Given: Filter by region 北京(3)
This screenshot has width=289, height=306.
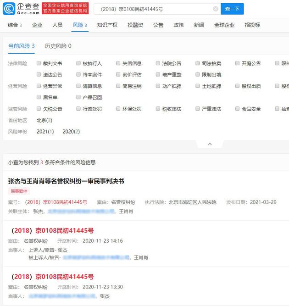Looking at the screenshot, I should (x=44, y=120).
